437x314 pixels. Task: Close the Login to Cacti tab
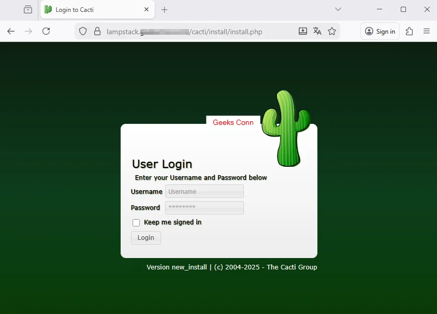[x=147, y=9]
